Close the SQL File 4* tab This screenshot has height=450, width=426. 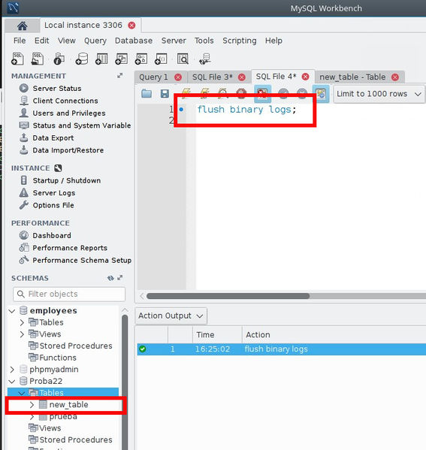pos(306,77)
